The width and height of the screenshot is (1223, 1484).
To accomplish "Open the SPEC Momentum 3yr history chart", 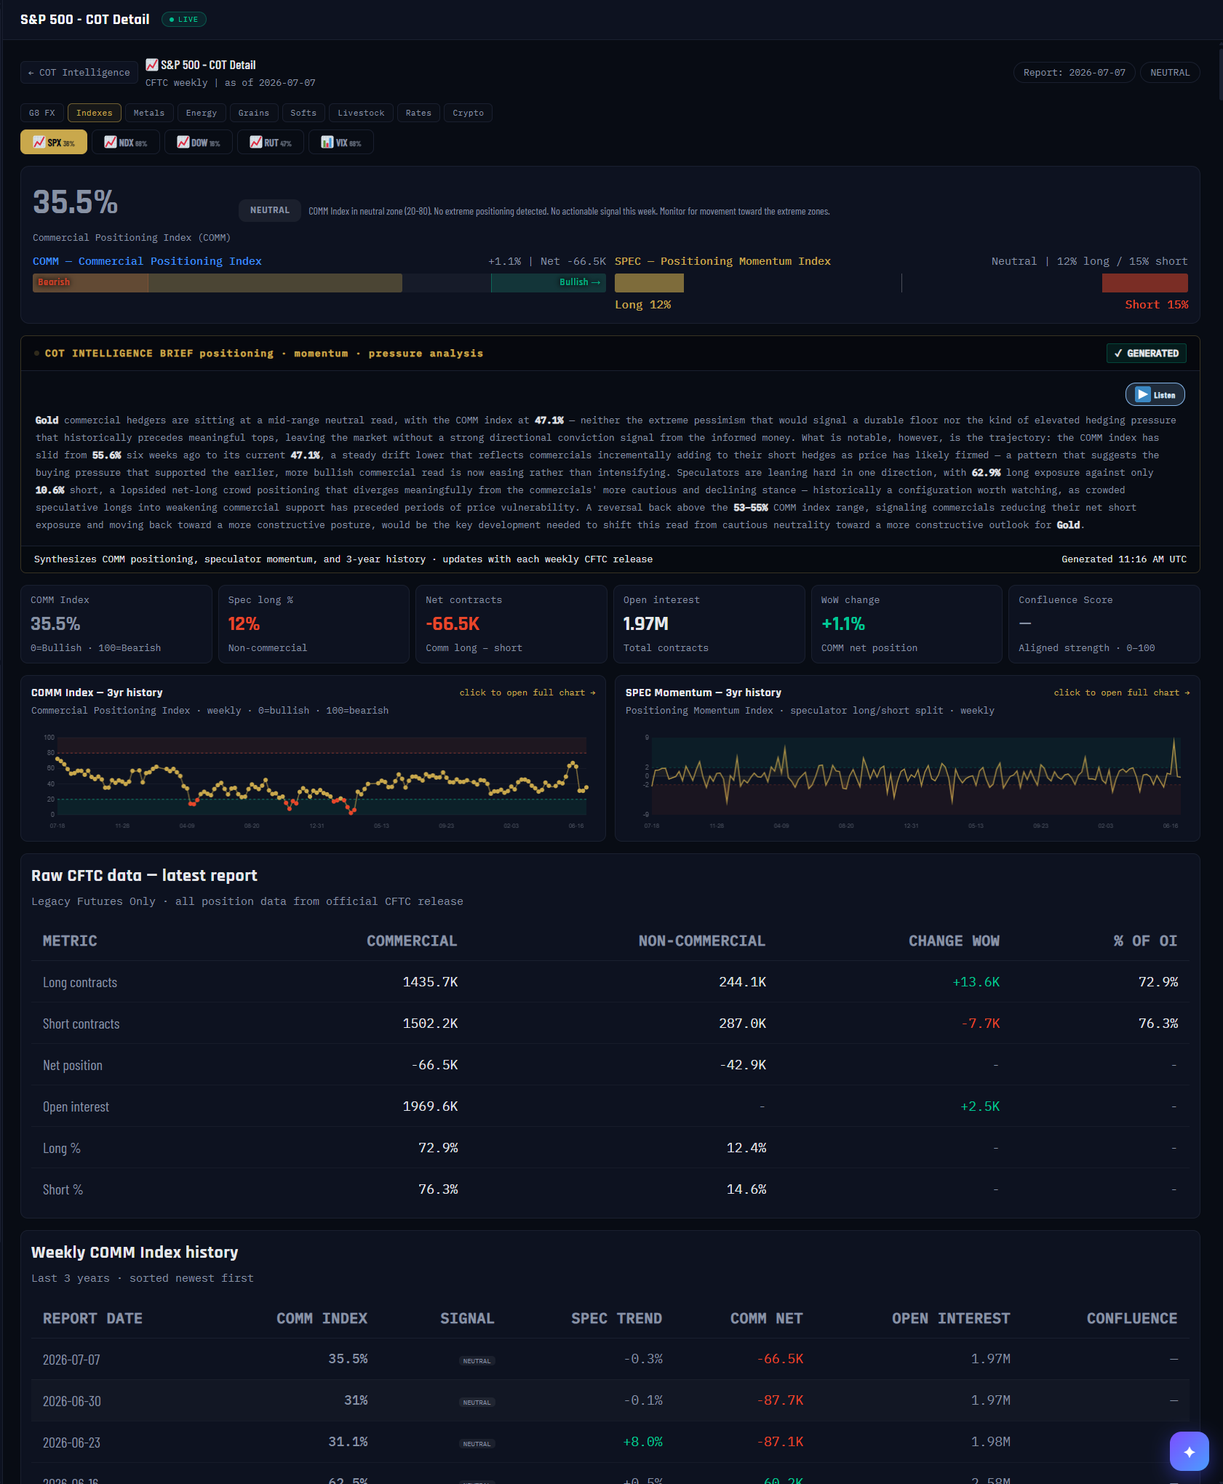I will pos(908,783).
